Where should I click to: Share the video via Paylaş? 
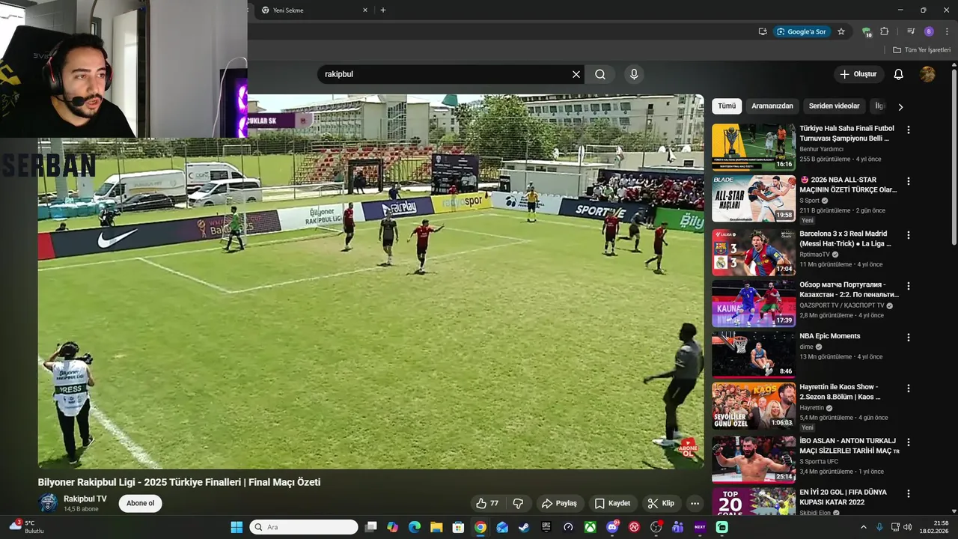tap(560, 503)
